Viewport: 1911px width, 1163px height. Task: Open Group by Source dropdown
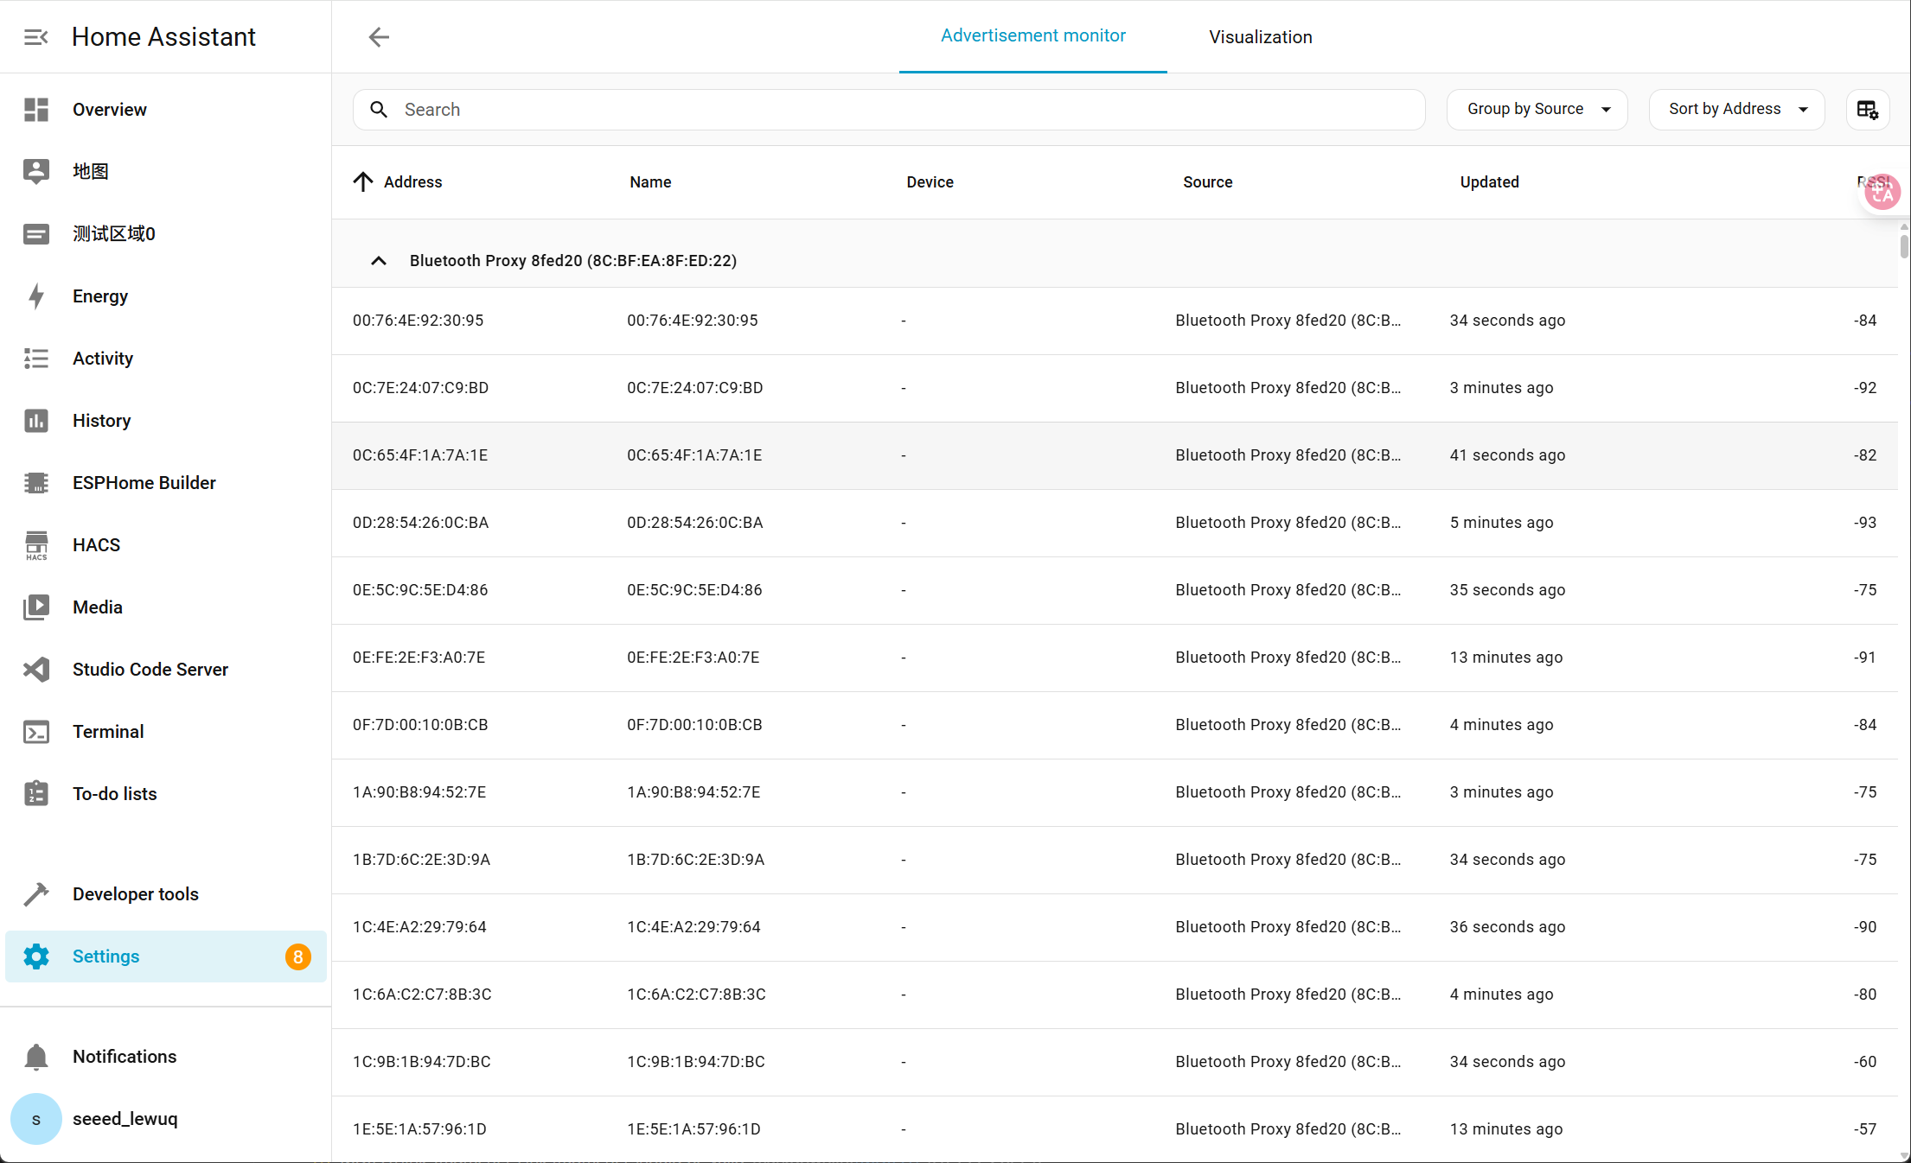1537,110
